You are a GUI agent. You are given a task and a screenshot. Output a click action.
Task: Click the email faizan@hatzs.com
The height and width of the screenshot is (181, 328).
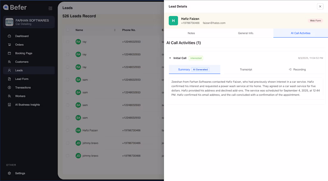pyautogui.click(x=214, y=23)
